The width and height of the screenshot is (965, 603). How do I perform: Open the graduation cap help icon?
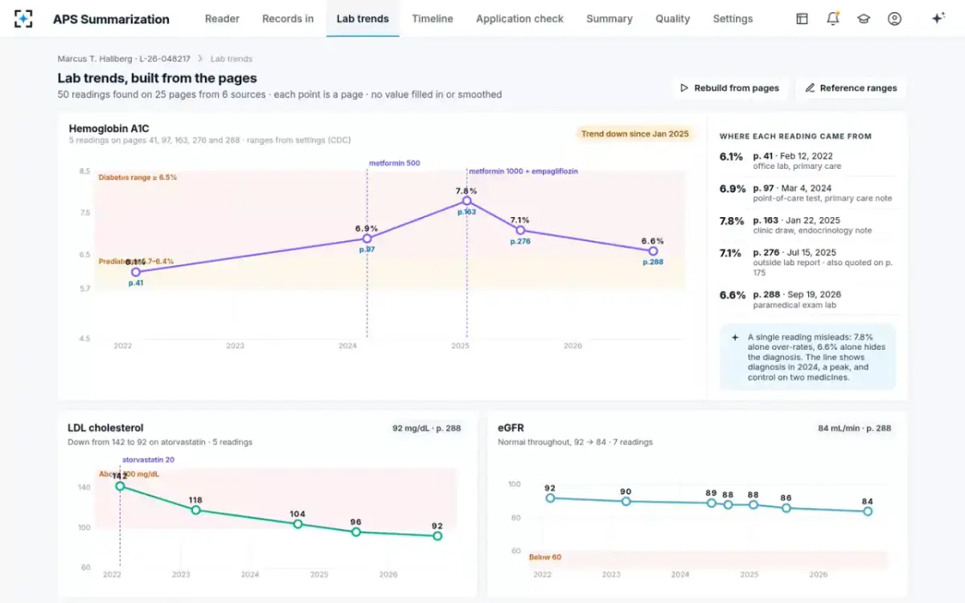864,18
